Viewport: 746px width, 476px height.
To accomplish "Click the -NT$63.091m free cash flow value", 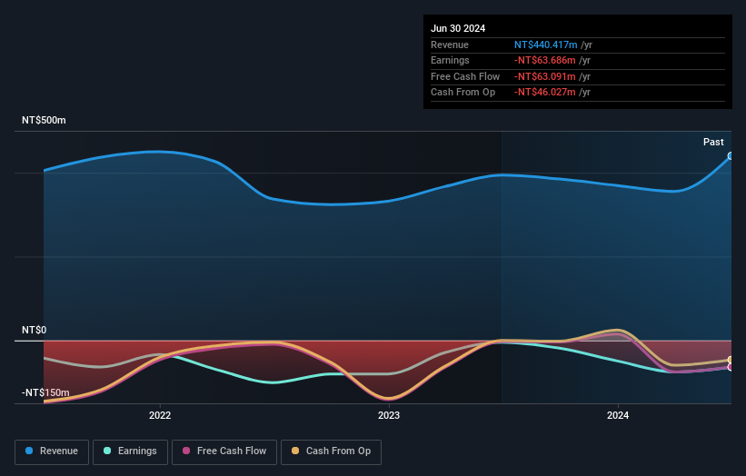I will coord(545,76).
